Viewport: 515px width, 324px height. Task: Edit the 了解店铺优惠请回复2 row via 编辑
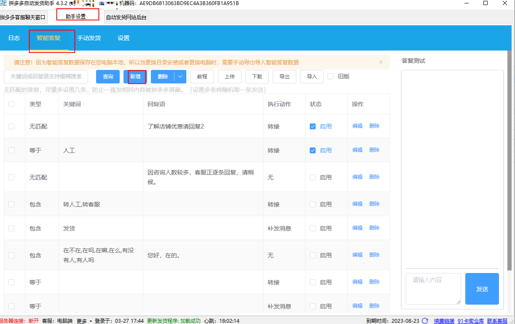point(357,126)
